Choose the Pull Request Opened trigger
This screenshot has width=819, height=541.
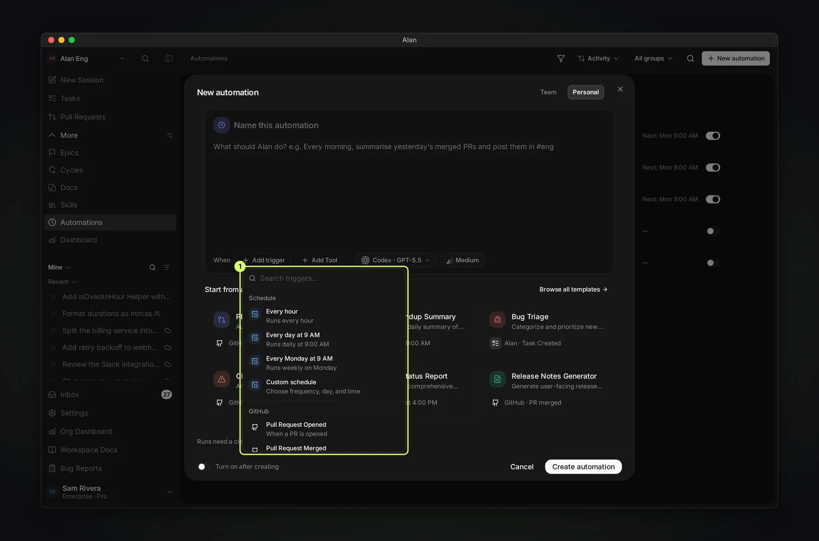click(324, 429)
